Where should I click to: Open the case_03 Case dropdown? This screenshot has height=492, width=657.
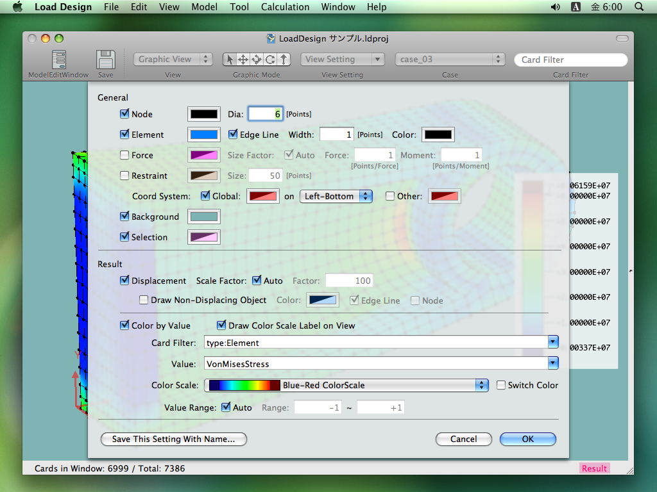pos(450,60)
